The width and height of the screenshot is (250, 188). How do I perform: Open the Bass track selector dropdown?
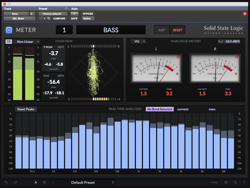(16, 14)
